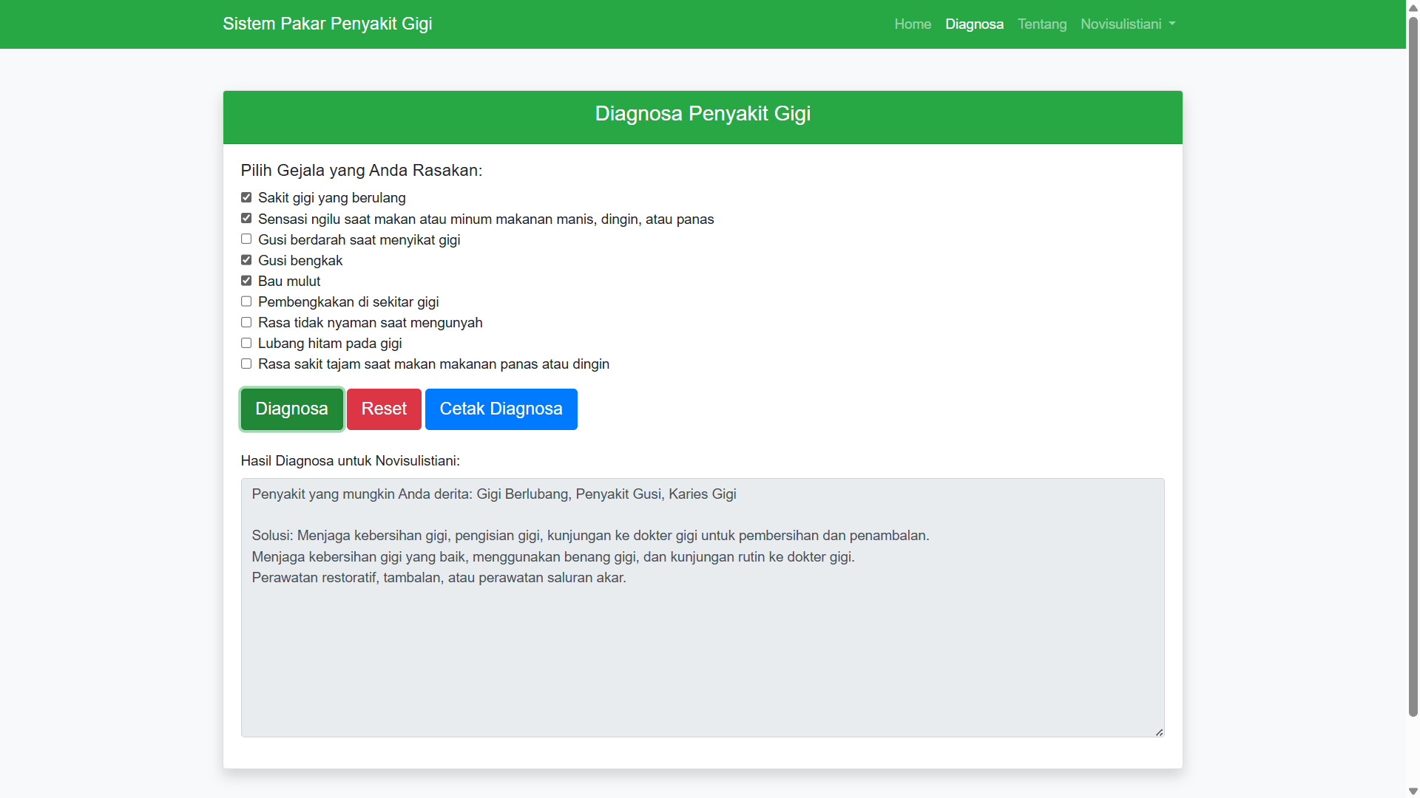Click the 'Sistem Pakar Penyakit Gigi' brand link

pos(328,24)
